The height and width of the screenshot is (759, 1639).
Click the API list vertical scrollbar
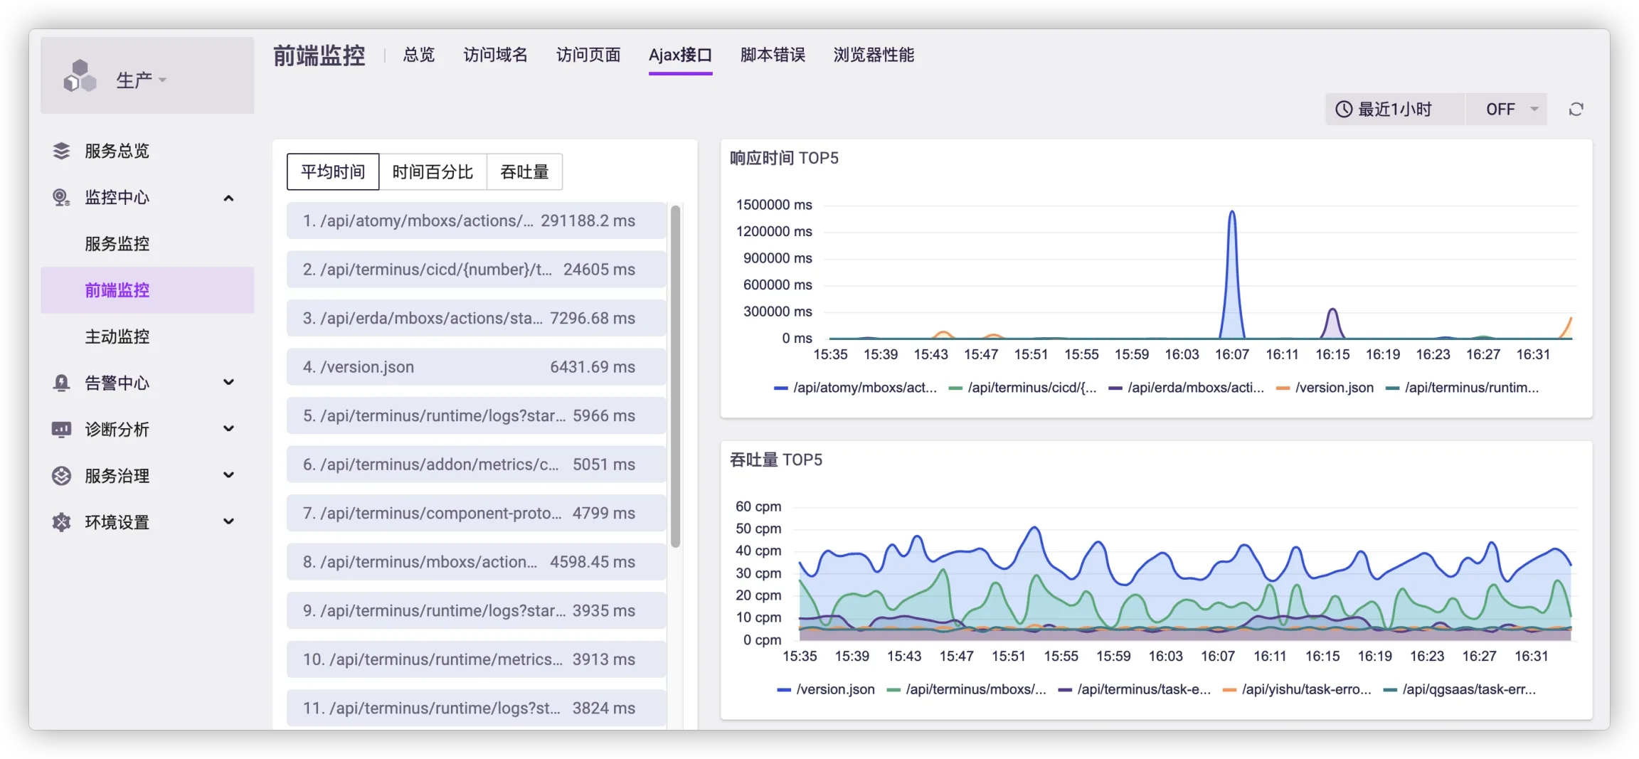click(x=676, y=376)
